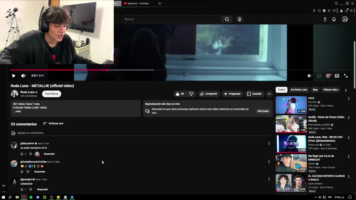Click the YouTube search magnifier button
This screenshot has width=356, height=200.
click(227, 19)
